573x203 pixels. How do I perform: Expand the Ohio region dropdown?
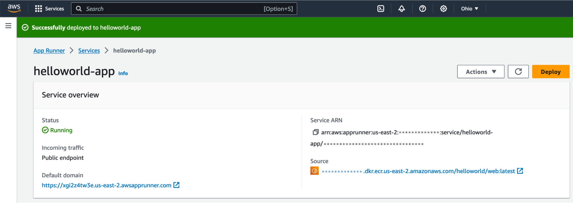point(469,9)
